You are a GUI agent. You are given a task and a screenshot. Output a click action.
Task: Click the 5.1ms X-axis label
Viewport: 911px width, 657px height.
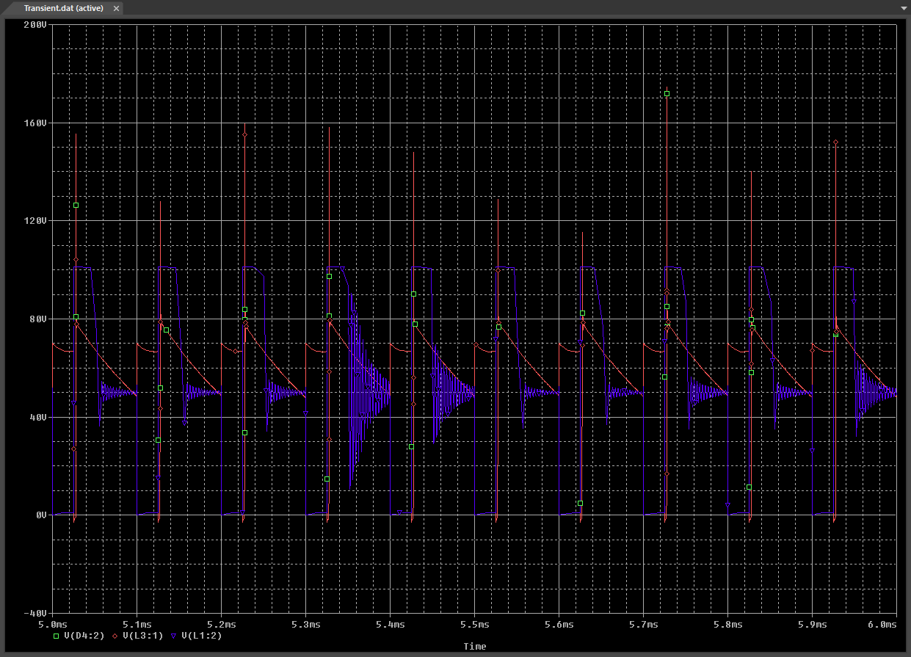pyautogui.click(x=137, y=624)
